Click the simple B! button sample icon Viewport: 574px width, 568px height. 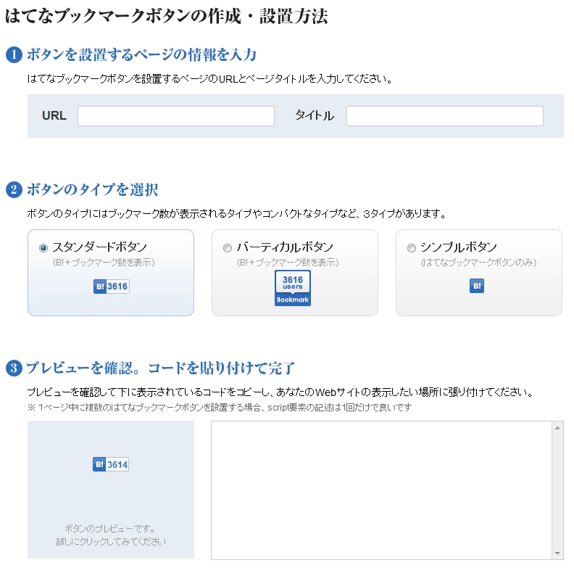[x=477, y=286]
